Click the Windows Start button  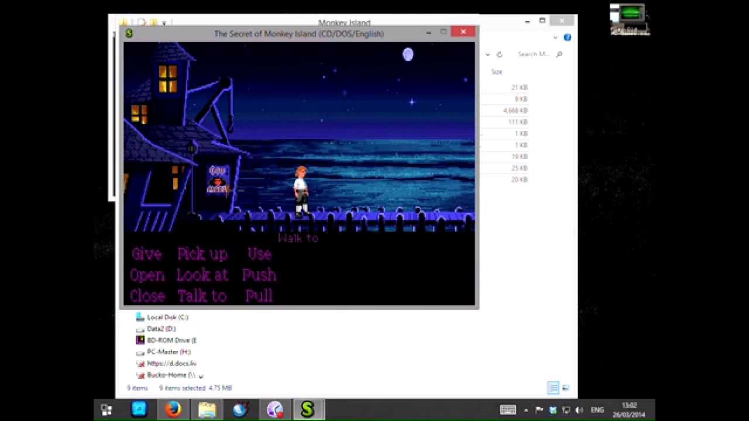[x=106, y=410]
